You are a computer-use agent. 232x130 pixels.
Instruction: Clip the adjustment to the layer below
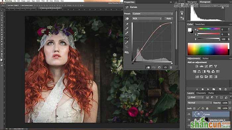pos(148,67)
